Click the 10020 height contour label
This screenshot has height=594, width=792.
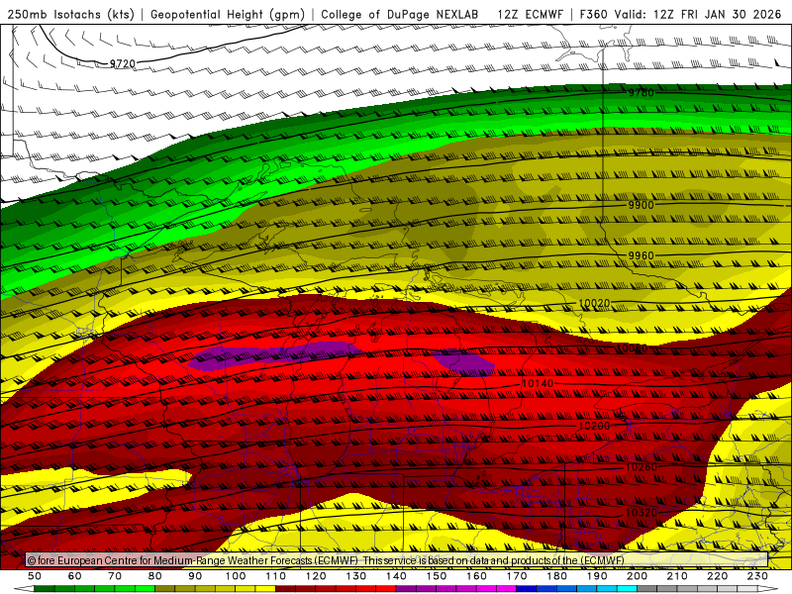tap(594, 303)
